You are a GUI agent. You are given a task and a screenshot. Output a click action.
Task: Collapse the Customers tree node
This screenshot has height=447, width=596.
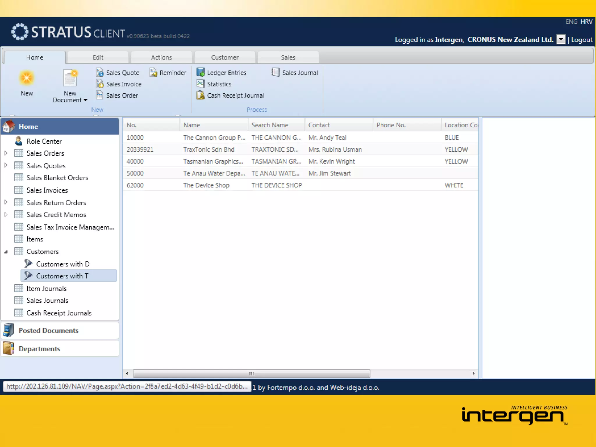[6, 252]
